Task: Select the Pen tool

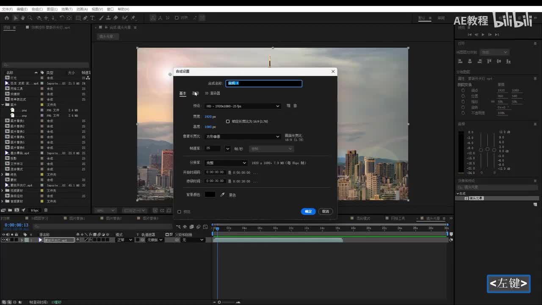Action: 86,18
